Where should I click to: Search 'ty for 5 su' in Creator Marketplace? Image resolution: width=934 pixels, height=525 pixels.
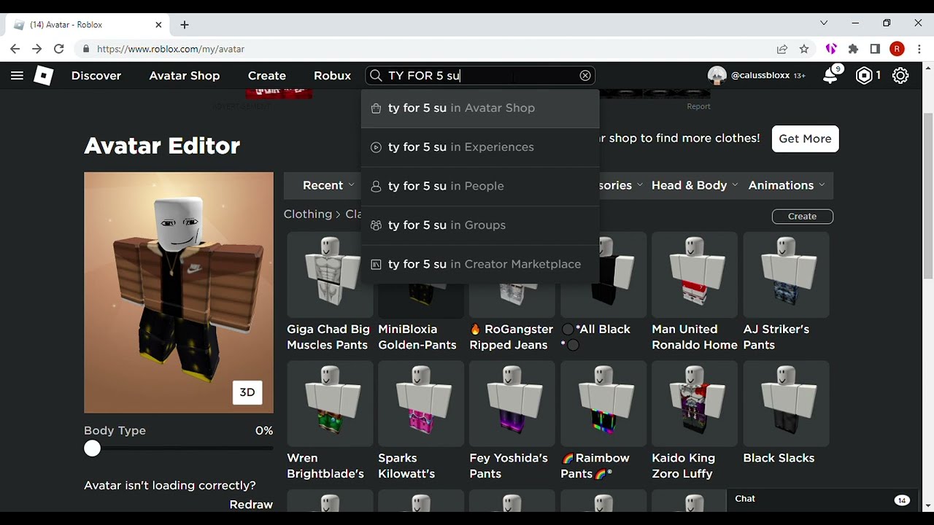pos(480,264)
